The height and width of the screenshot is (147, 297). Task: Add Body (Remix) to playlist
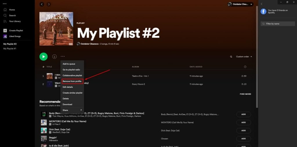[x=244, y=114]
